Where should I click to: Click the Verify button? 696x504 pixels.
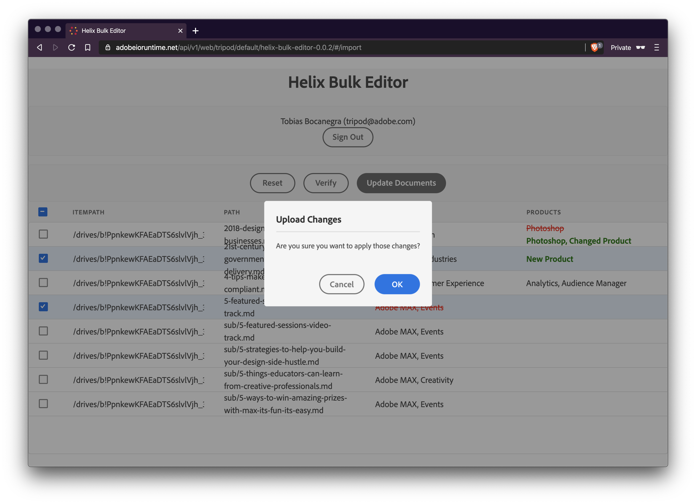pyautogui.click(x=326, y=183)
